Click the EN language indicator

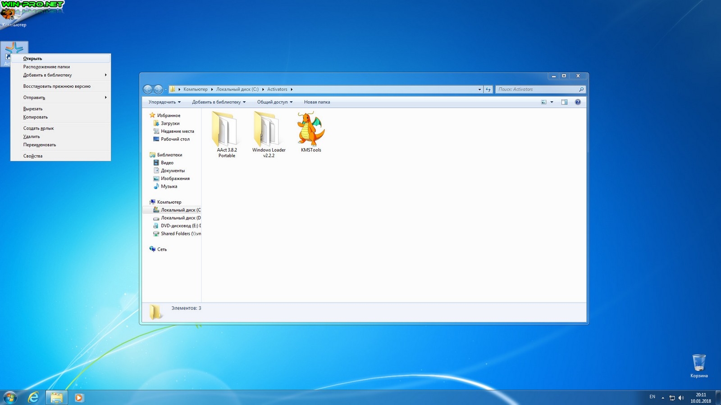[652, 397]
